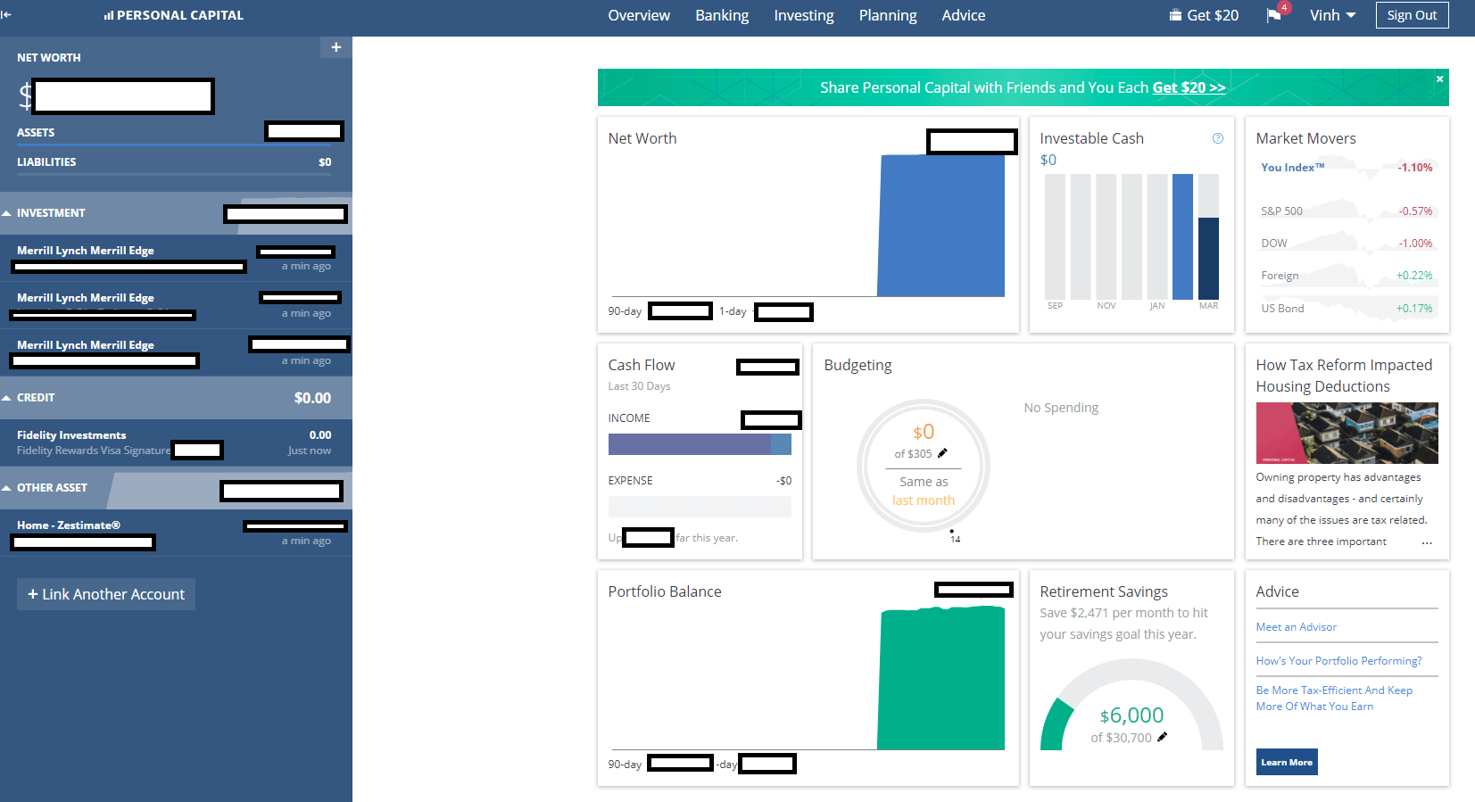
Task: Open How's Your Portfolio Performing link
Action: click(x=1338, y=661)
